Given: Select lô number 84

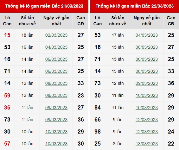Looking at the screenshot, I should point(98,108).
